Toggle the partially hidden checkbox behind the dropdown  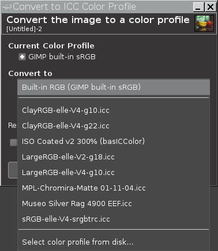tap(13, 143)
